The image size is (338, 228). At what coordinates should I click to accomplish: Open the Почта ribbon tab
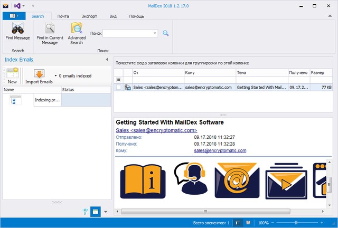tap(63, 16)
